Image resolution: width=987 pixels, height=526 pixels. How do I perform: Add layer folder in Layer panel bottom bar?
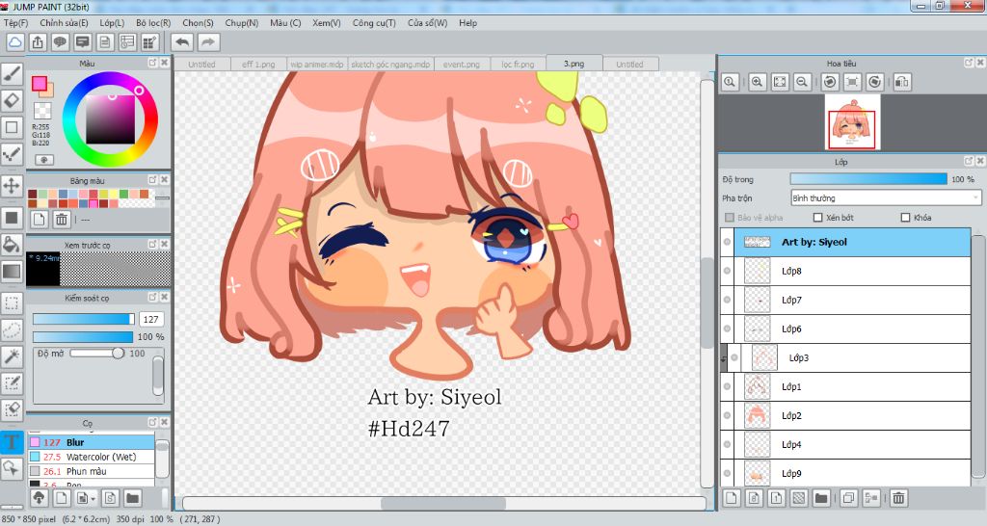point(821,498)
